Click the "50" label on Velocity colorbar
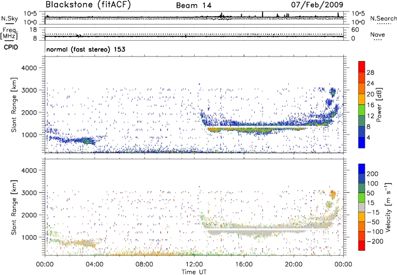The image size is (397, 275). pyautogui.click(x=370, y=193)
